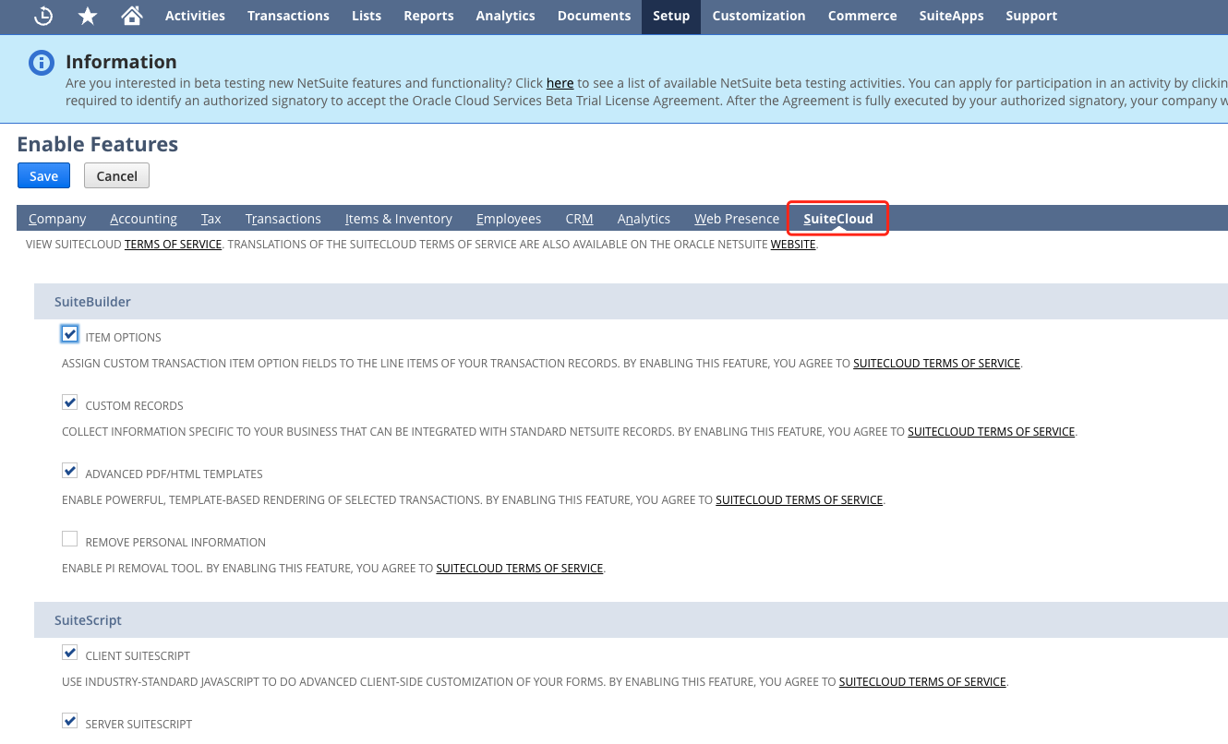Select the SuiteCloud tab
The height and width of the screenshot is (744, 1228).
[x=838, y=219]
